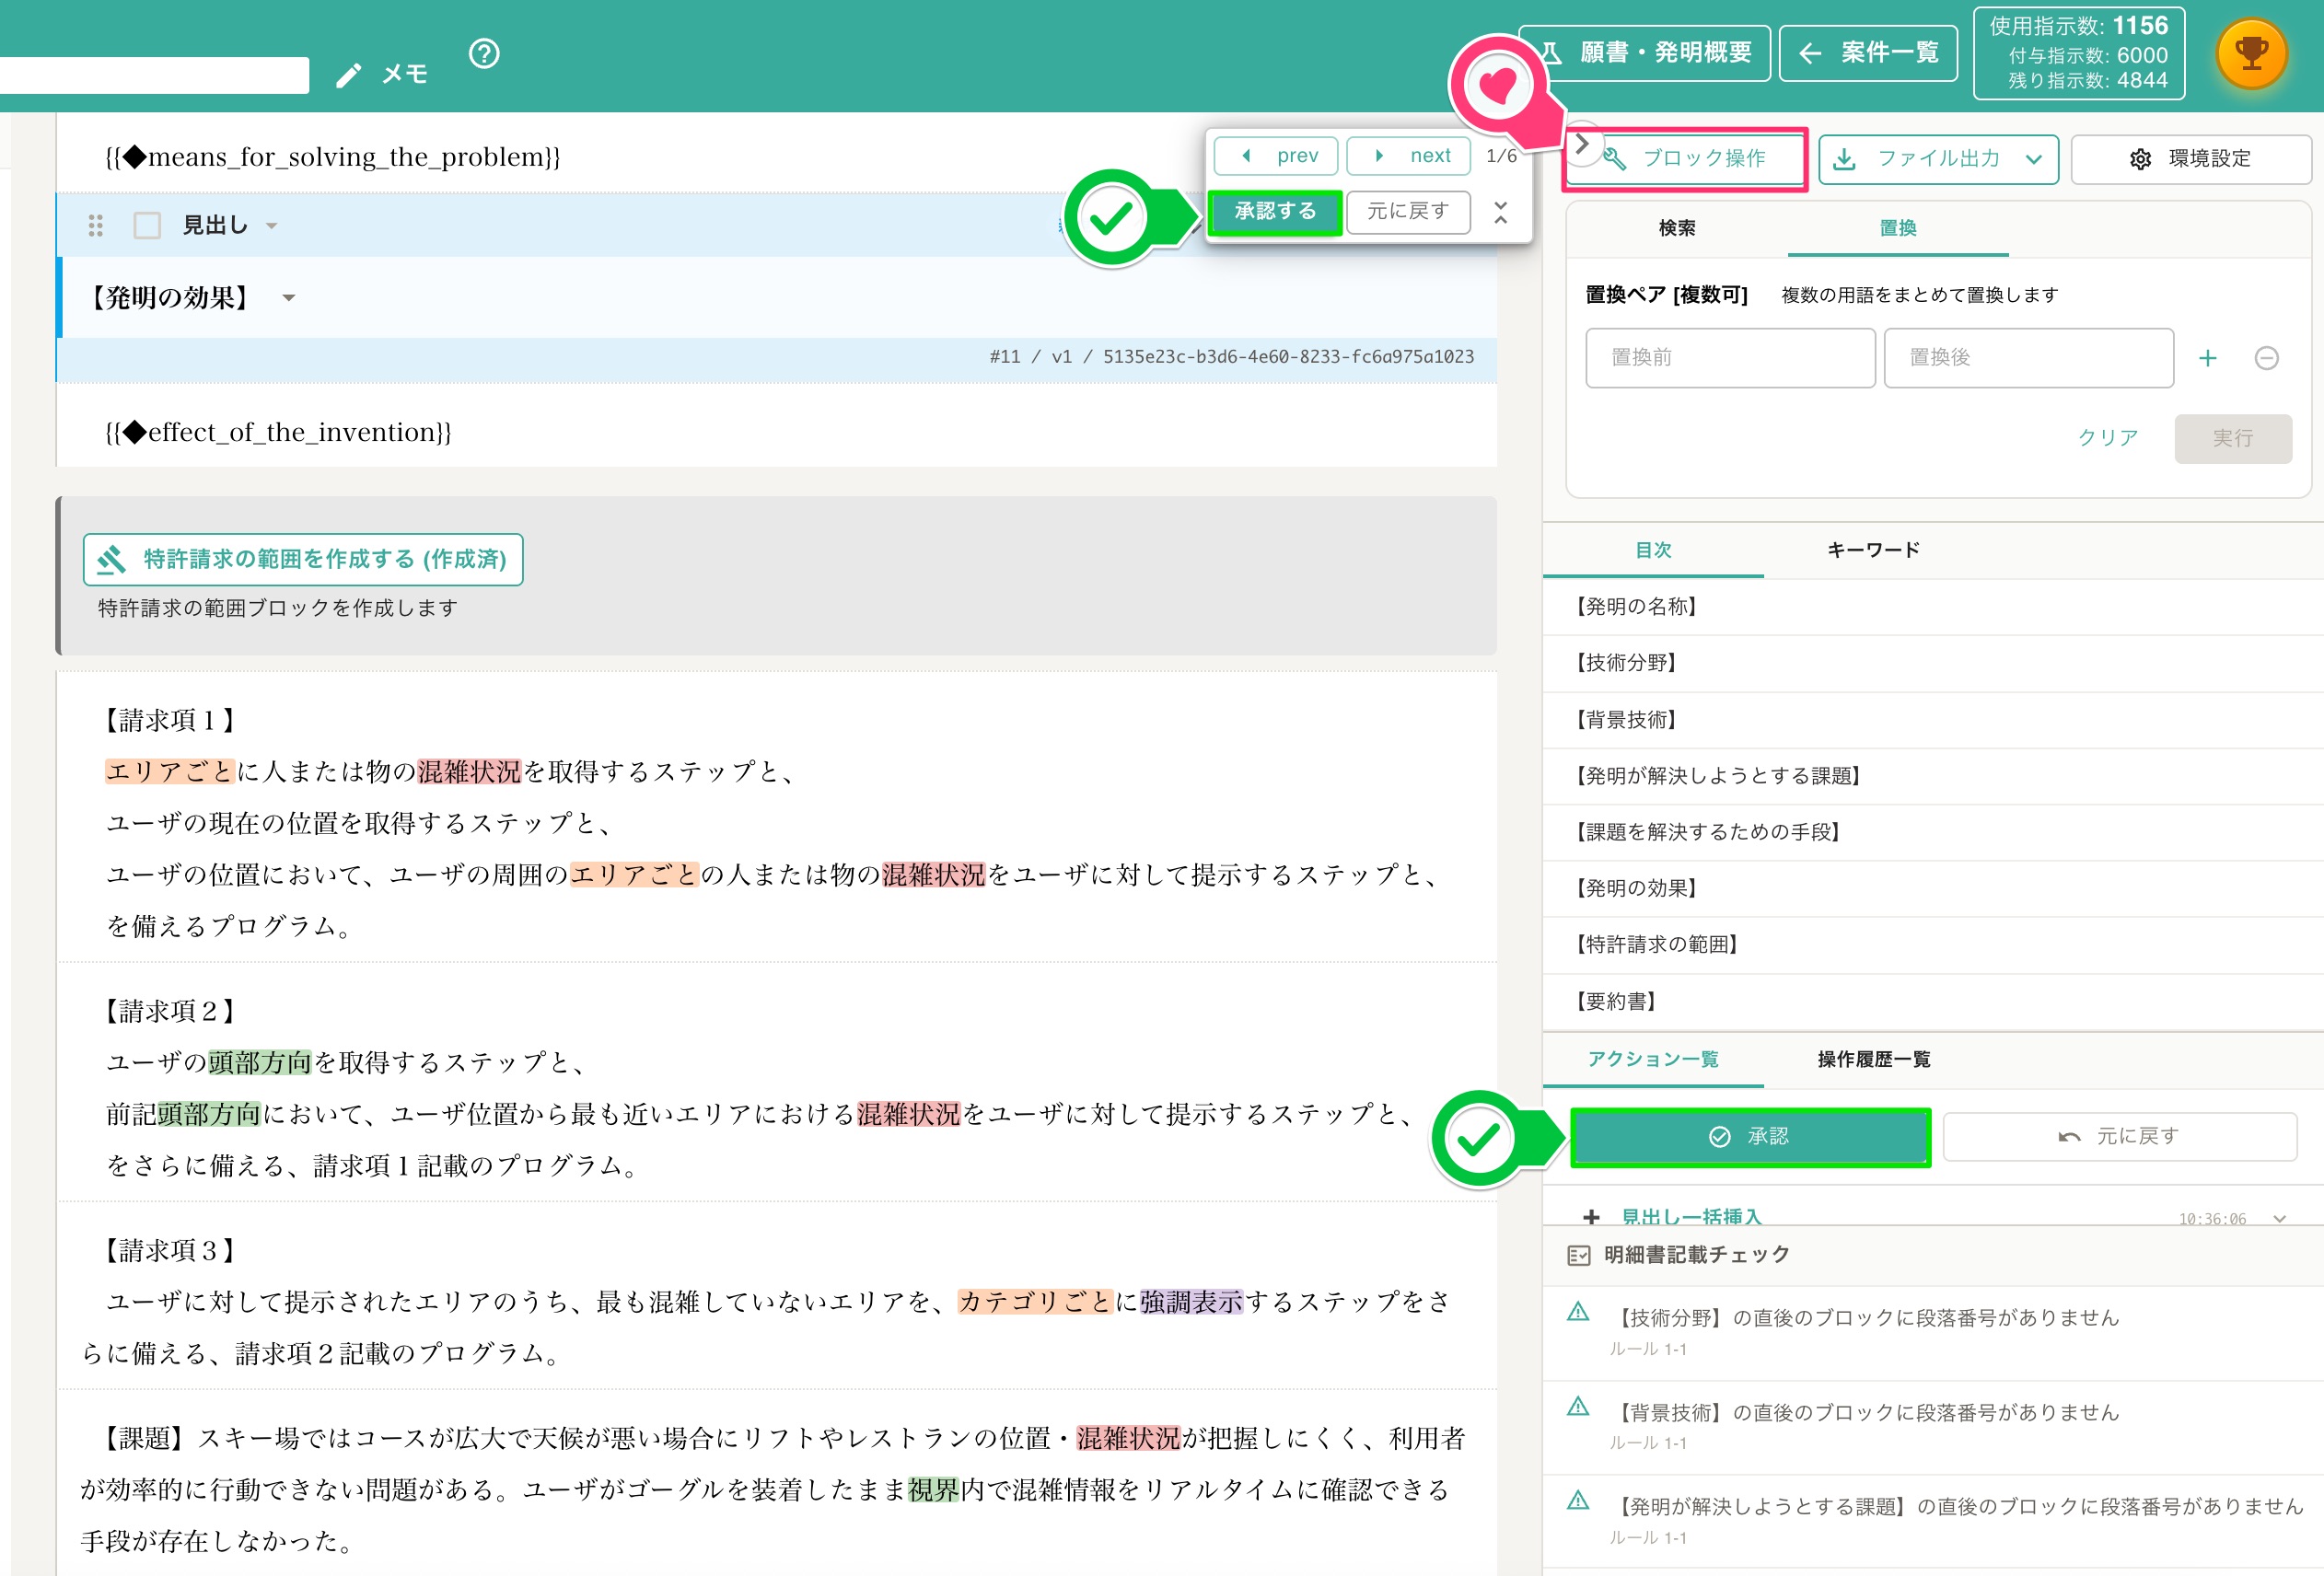Image resolution: width=2324 pixels, height=1576 pixels.
Task: Click 特許請求の範囲を作成する (作成済) button
Action: click(303, 559)
